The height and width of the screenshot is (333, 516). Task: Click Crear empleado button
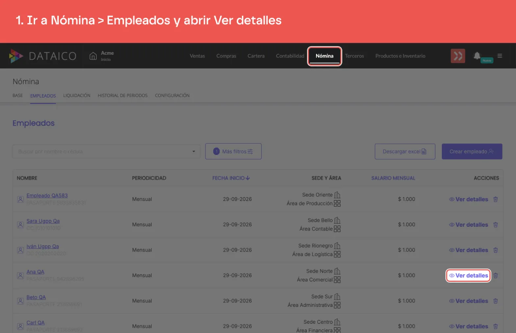coord(472,151)
